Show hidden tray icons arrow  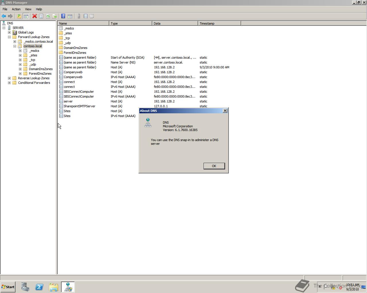[320, 287]
